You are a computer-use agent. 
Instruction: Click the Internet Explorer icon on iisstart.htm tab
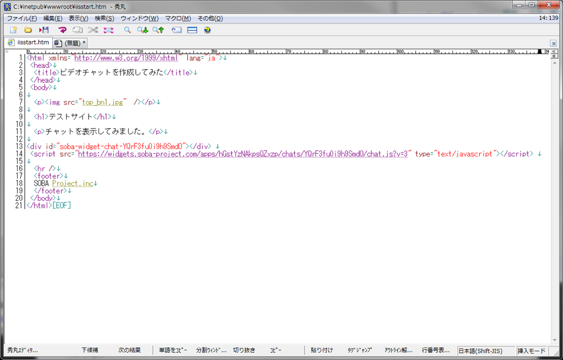coord(11,42)
